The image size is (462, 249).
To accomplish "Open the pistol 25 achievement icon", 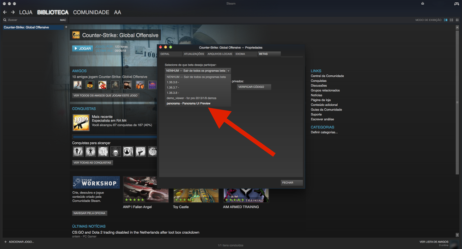I will point(140,152).
